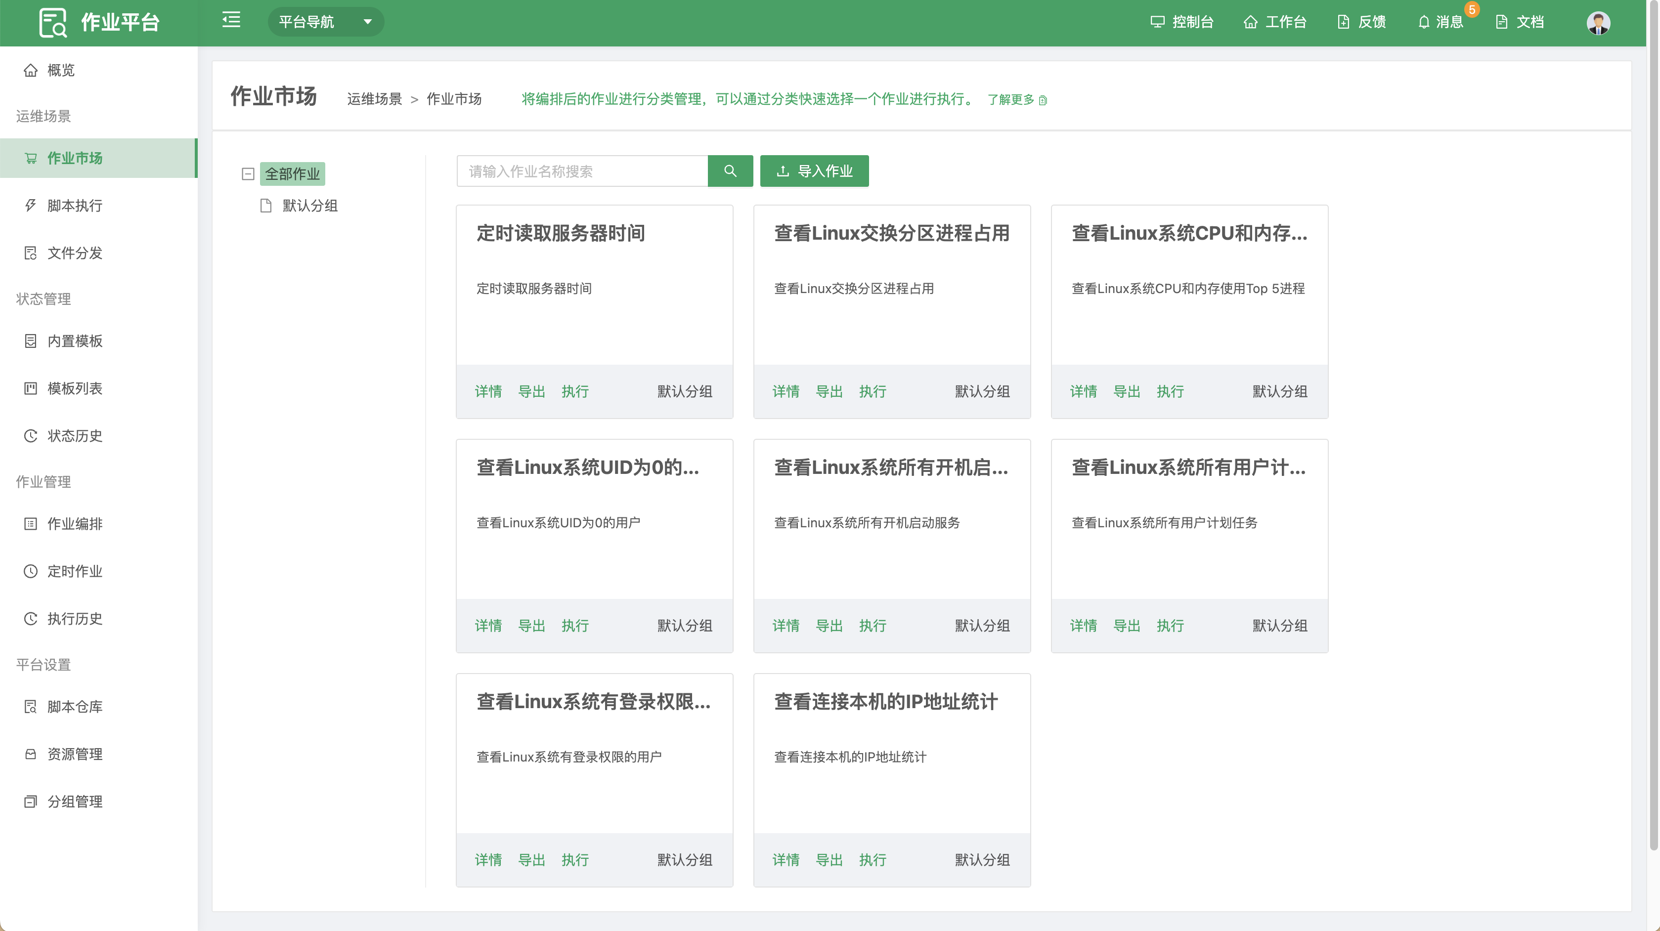Open 详情 for 查看连接本机的IP地址统计

coord(786,860)
